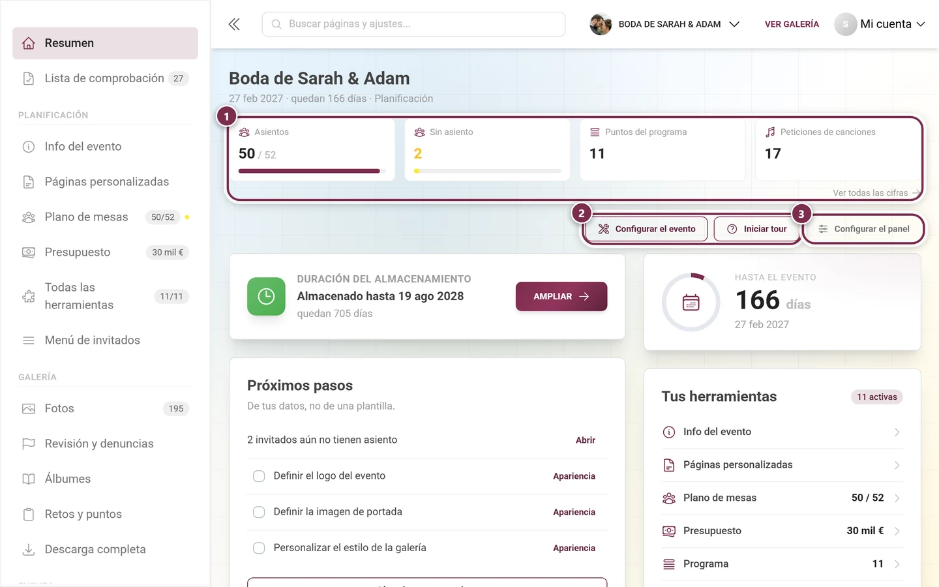Click the Fotos picture icon
The width and height of the screenshot is (939, 587).
point(29,409)
